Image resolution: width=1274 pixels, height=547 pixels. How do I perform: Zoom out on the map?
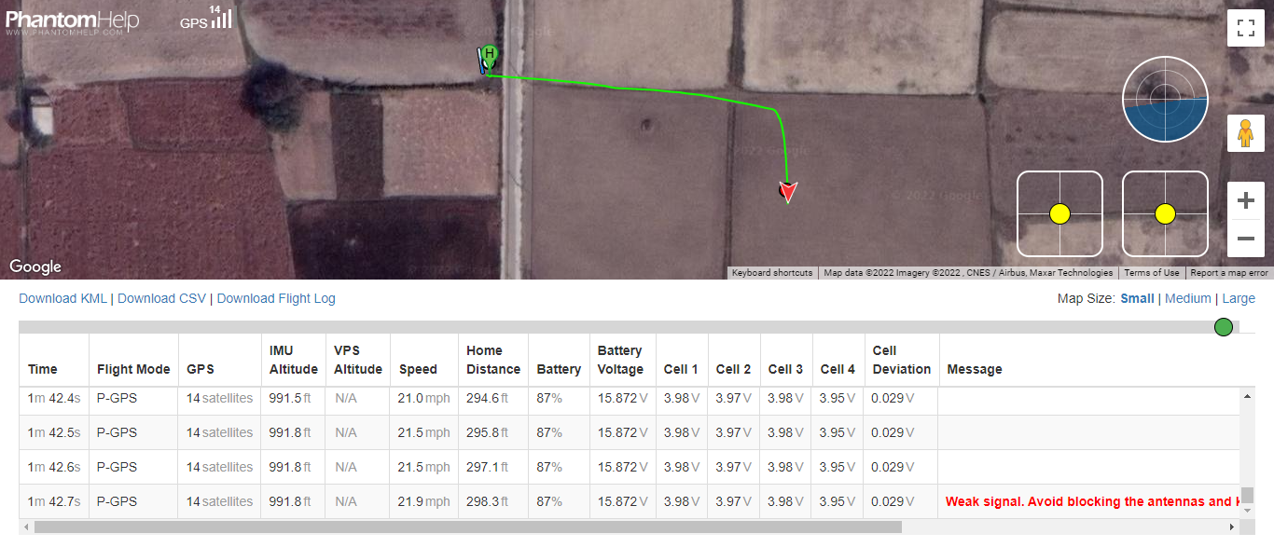1245,239
